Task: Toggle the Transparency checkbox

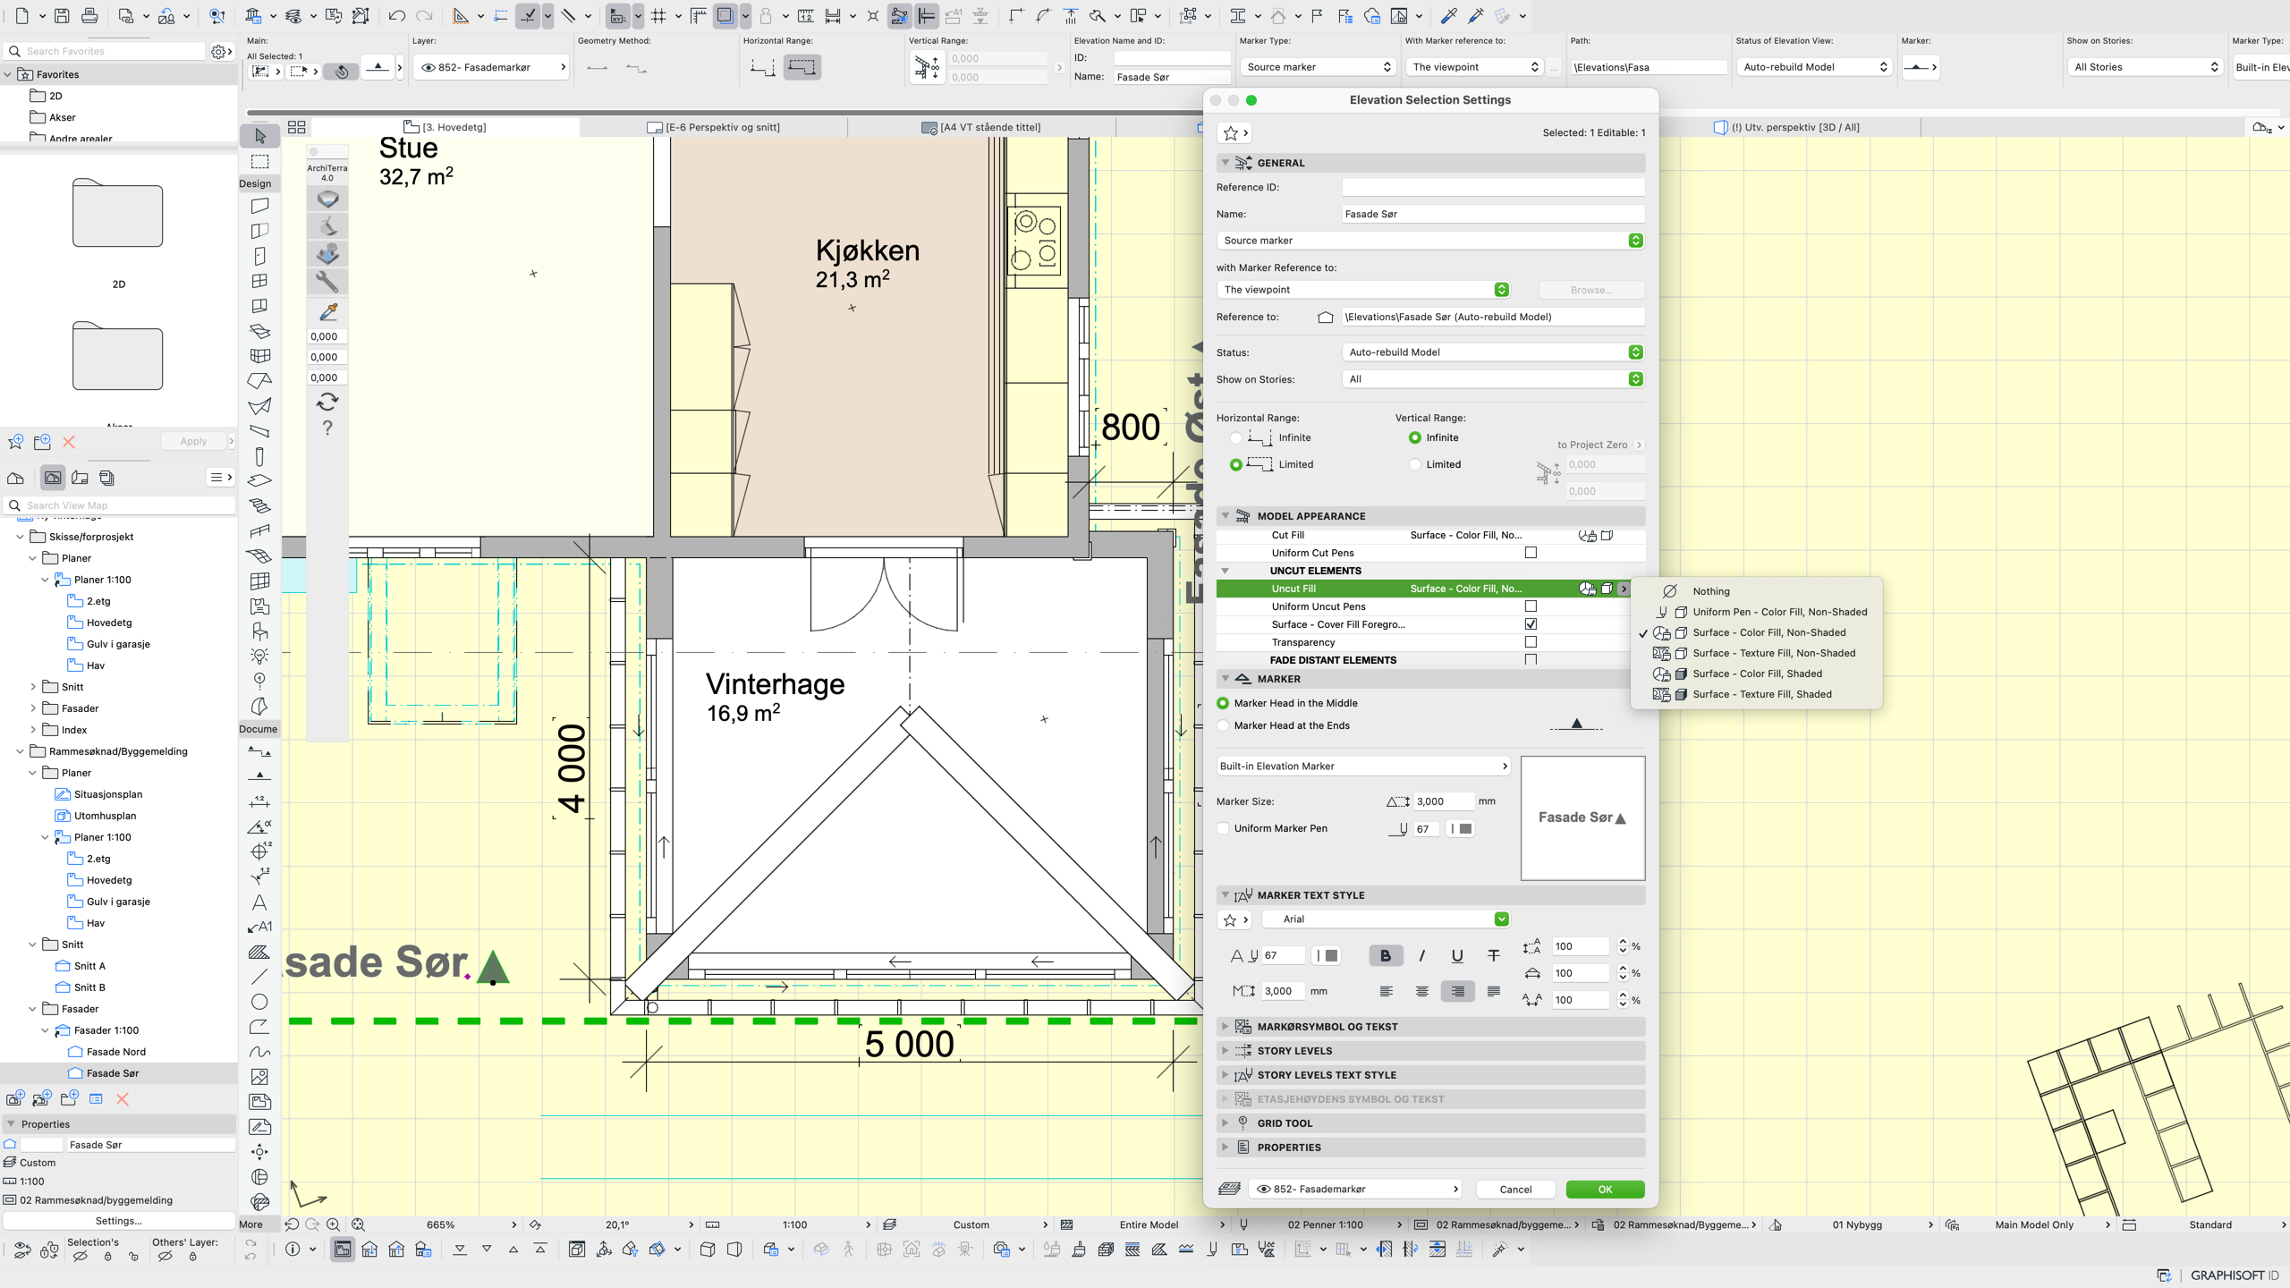Action: (x=1531, y=642)
